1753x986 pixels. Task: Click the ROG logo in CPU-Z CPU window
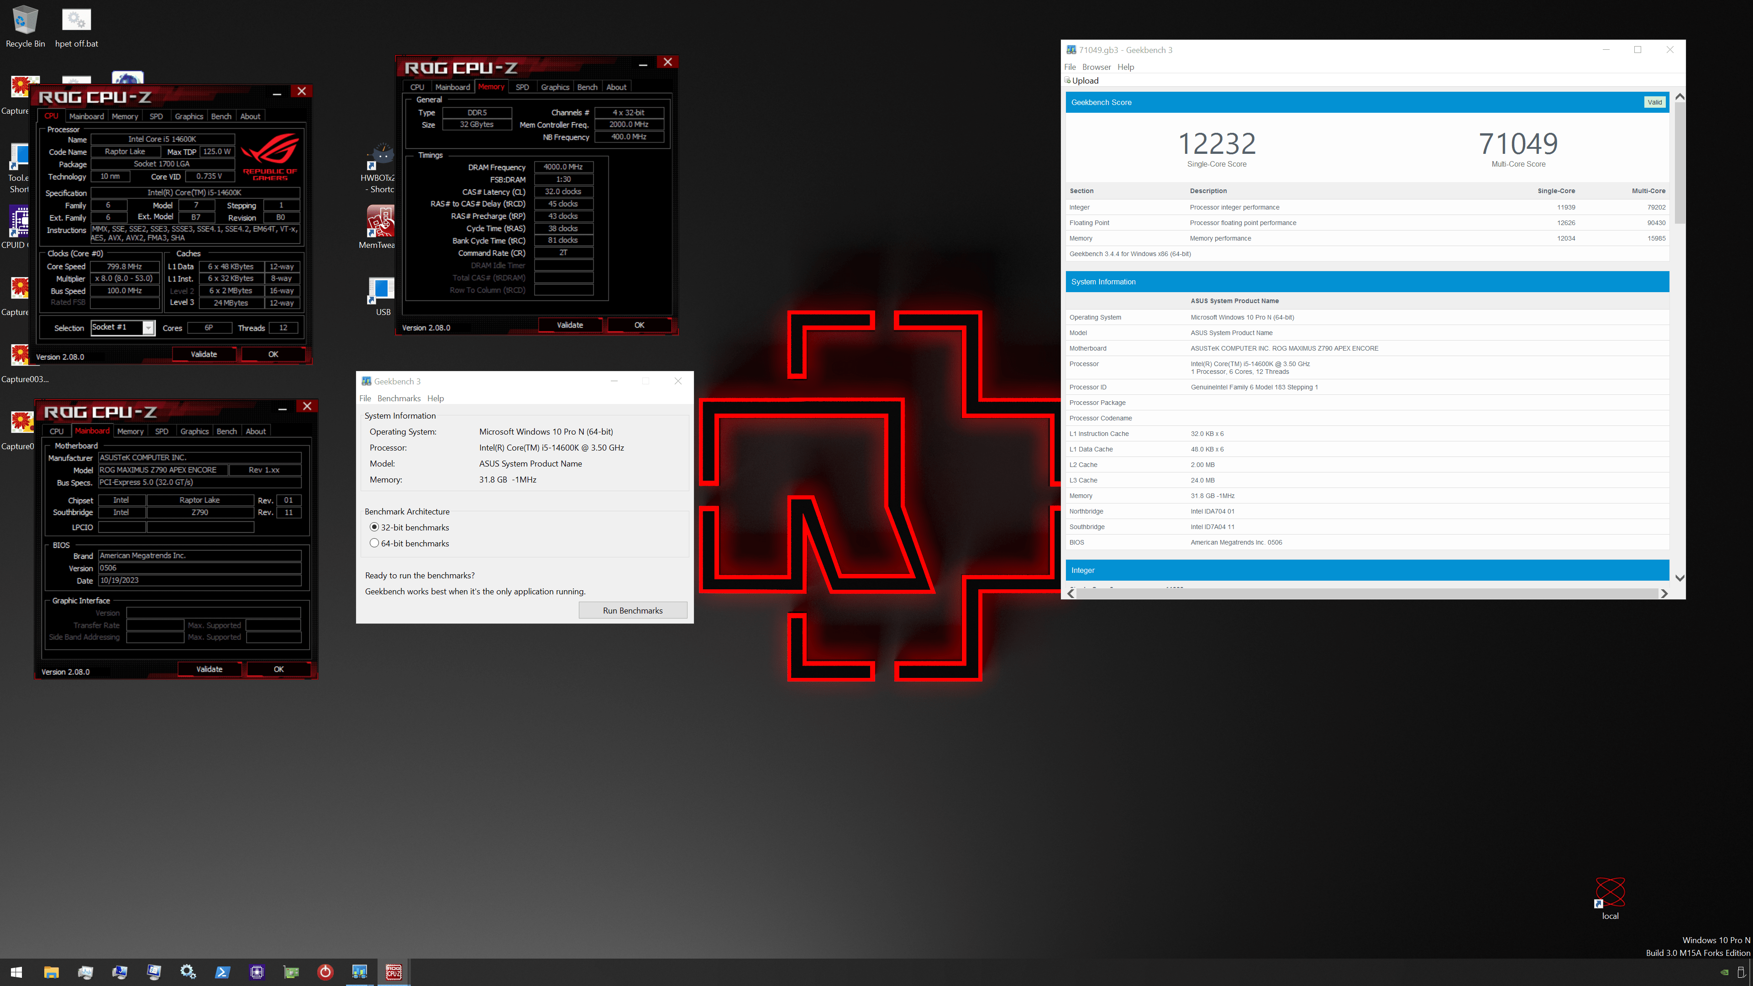[270, 157]
